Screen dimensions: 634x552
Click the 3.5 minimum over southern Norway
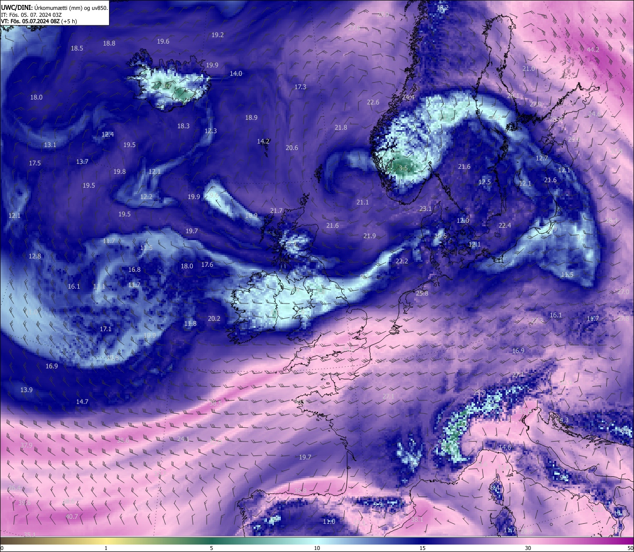coord(403,168)
